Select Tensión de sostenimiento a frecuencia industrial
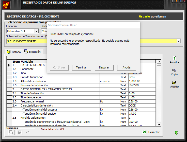The image size is (187, 142). 60,122
